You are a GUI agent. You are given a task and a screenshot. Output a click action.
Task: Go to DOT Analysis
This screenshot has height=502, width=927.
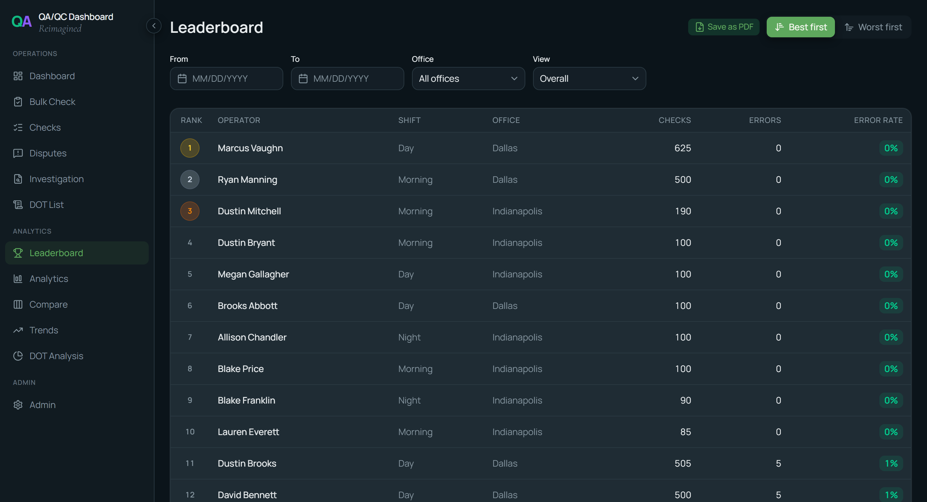(x=77, y=356)
